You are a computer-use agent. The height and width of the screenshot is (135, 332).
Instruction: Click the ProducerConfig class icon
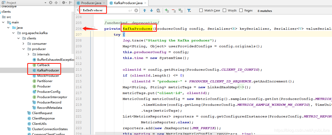(34, 92)
